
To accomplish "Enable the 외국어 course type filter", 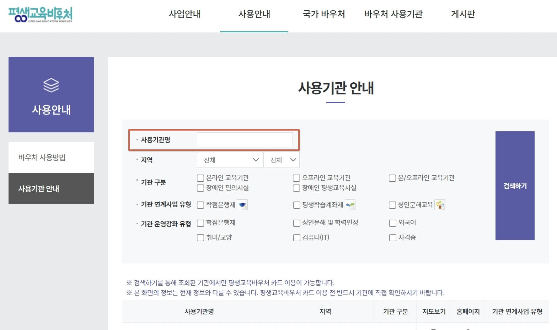I will point(392,223).
